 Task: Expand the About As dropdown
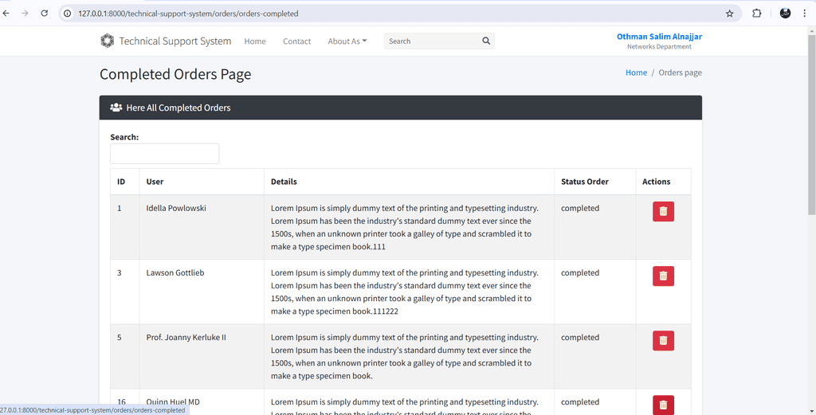tap(347, 41)
